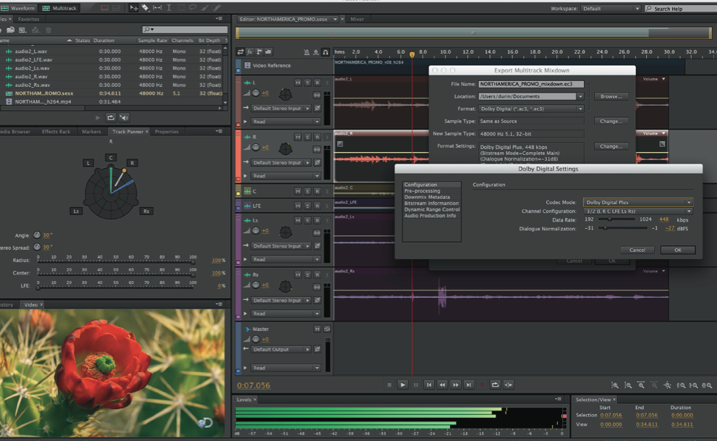This screenshot has height=441, width=717.
Task: Click the Skip Selection transport icon
Action: pos(509,385)
